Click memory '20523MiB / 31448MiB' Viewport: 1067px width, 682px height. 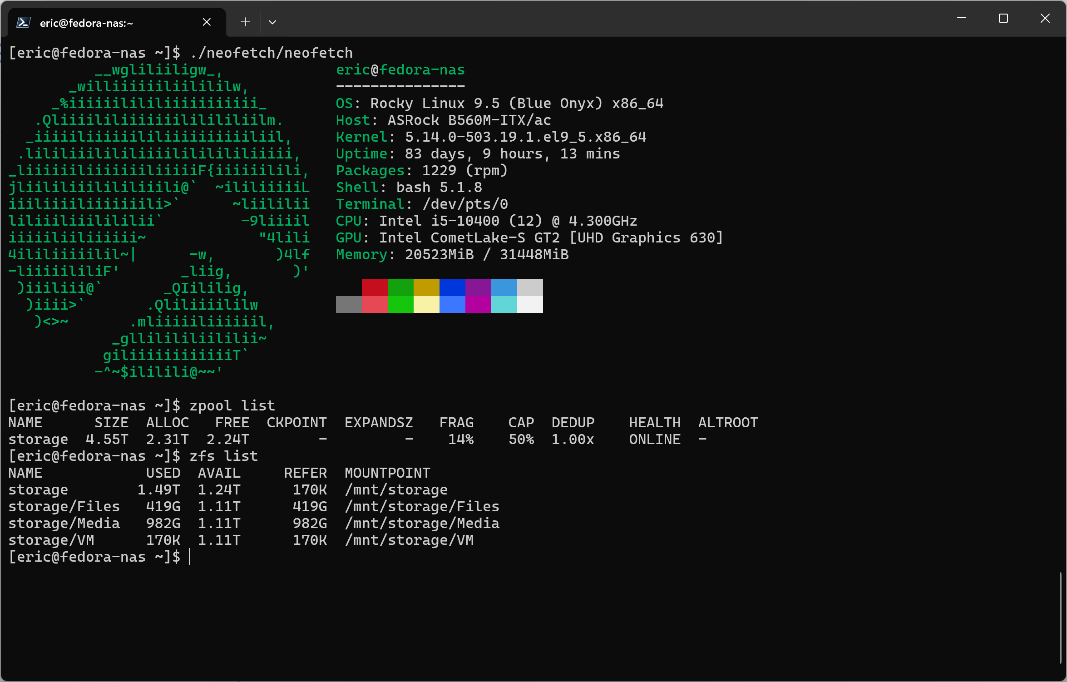[487, 254]
